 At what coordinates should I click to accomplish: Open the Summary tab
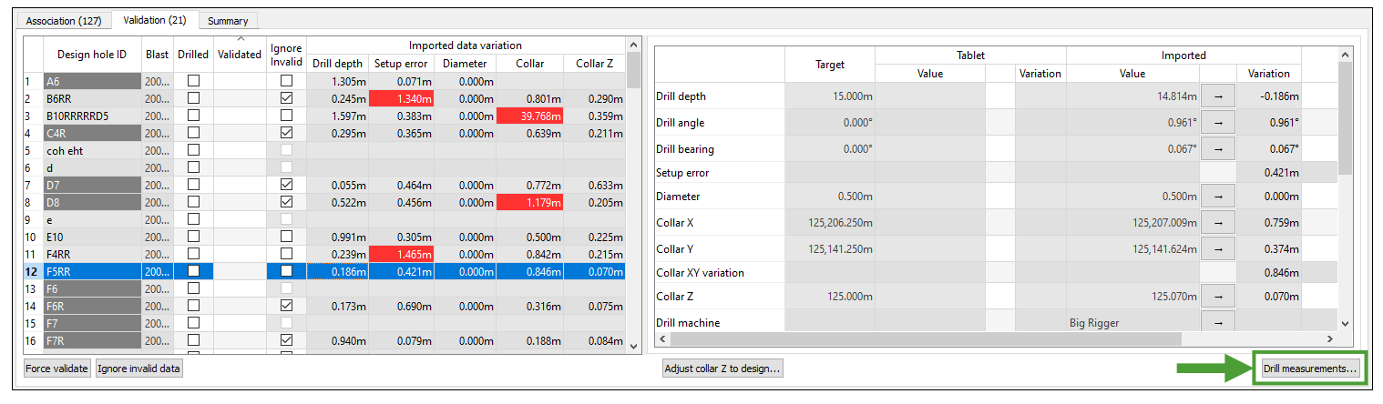pos(227,20)
